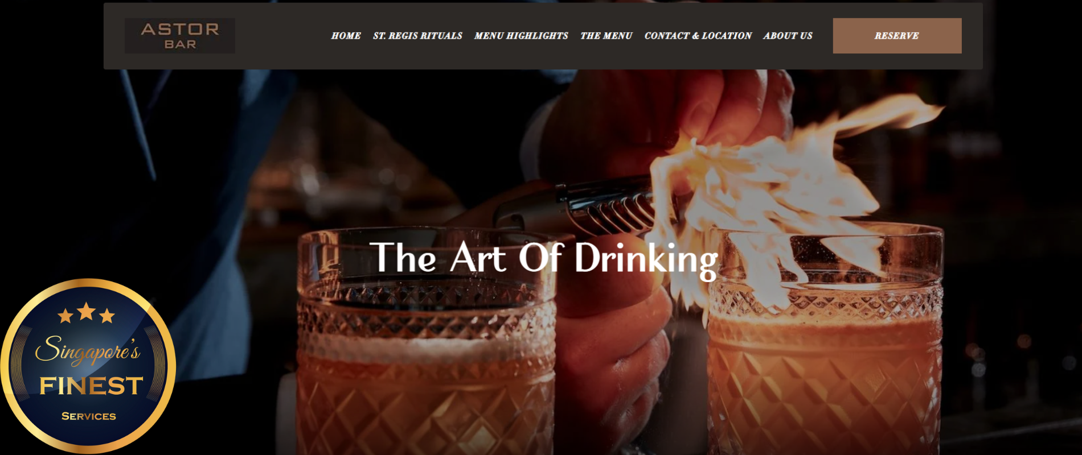Select The Menu navigation link
Viewport: 1082px width, 455px height.
(606, 36)
